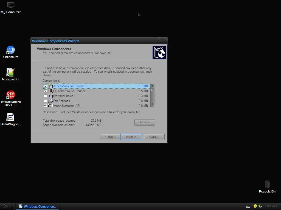
Task: Uncheck Accessories and Utilities checkbox
Action: [45, 86]
